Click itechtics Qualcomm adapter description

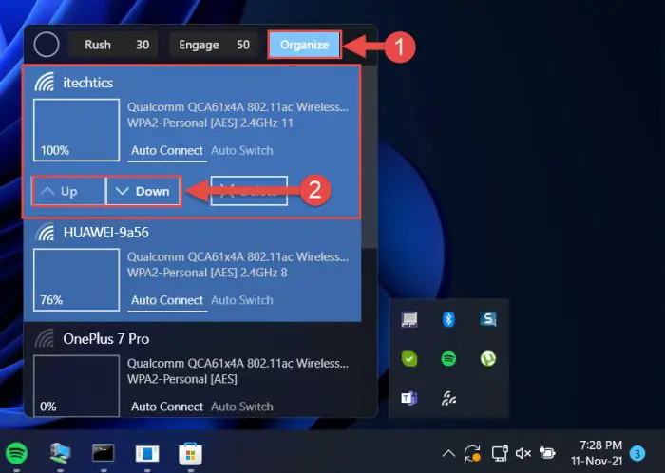click(237, 106)
